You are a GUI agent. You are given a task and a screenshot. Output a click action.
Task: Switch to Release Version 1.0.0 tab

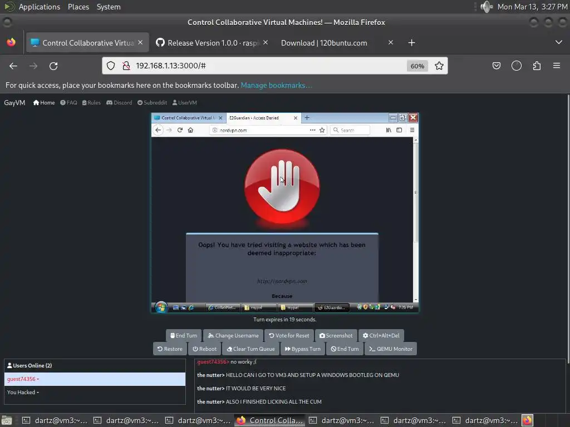[213, 43]
